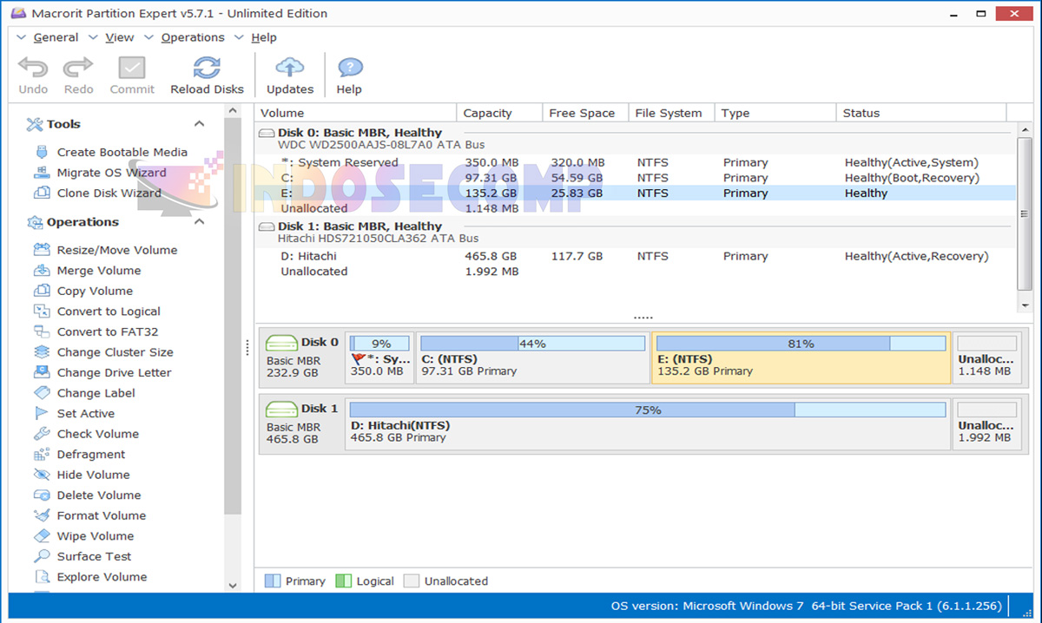Click C: (NTFS) 44% partition block
Image resolution: width=1042 pixels, height=623 pixels.
pyautogui.click(x=532, y=357)
